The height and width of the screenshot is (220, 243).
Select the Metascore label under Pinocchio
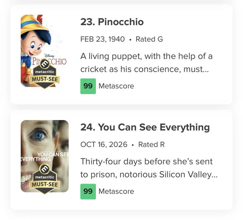coord(116,86)
